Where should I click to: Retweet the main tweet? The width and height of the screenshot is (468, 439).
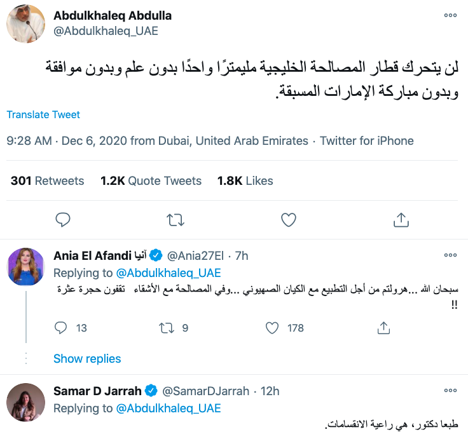point(175,220)
